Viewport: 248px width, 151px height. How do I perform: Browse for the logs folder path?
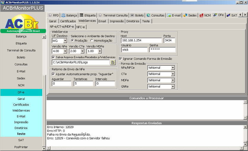[x=113, y=62]
